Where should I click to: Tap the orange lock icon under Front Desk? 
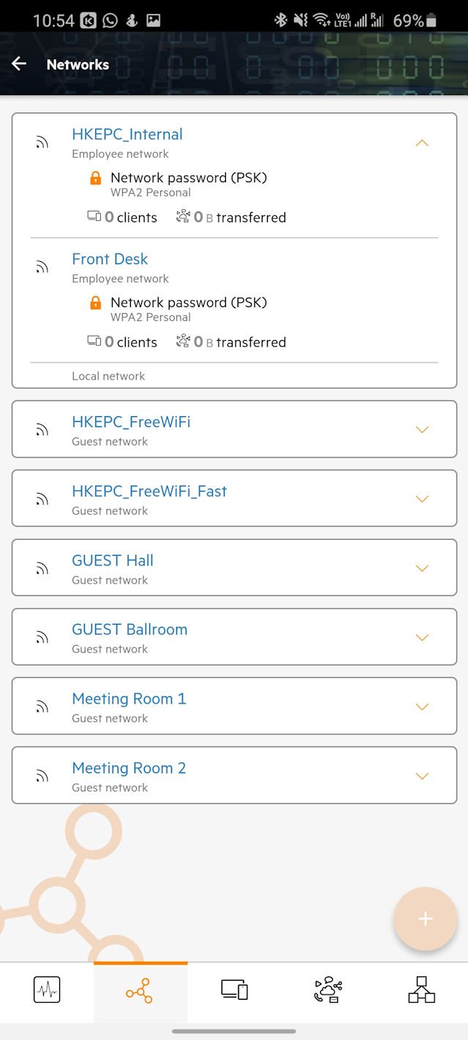(x=95, y=302)
